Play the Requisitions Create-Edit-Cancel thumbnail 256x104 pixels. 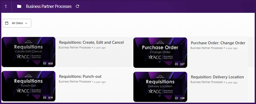(x=28, y=52)
